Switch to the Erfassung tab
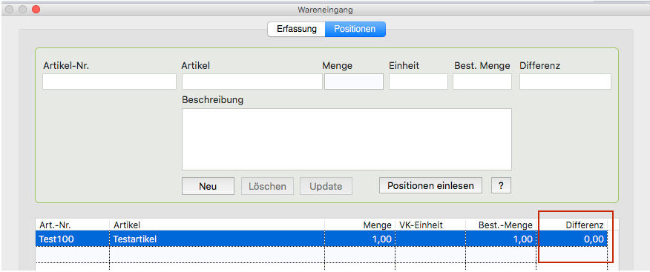The width and height of the screenshot is (650, 272). pos(296,30)
